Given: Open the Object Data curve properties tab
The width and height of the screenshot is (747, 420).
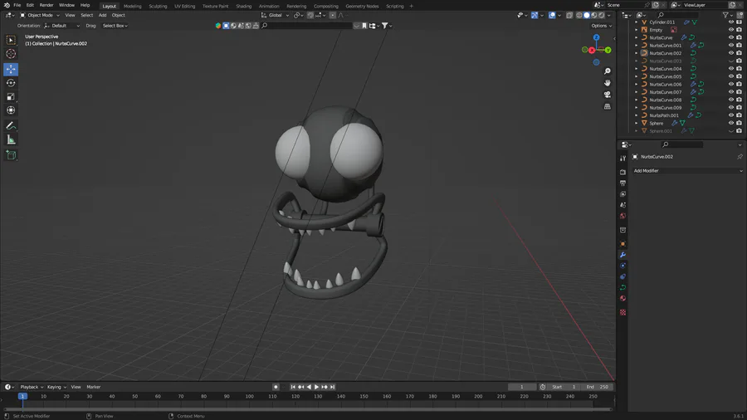Looking at the screenshot, I should pyautogui.click(x=622, y=288).
